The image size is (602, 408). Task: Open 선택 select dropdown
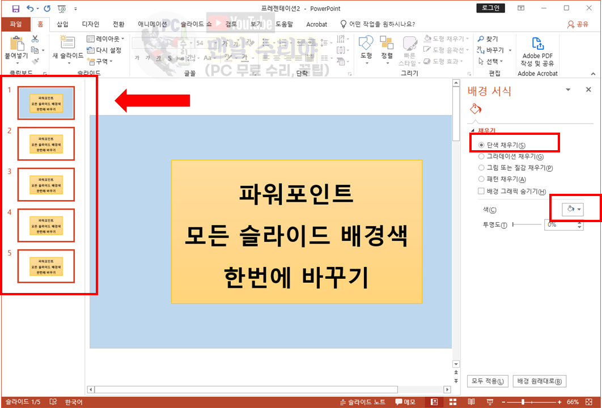(x=490, y=61)
